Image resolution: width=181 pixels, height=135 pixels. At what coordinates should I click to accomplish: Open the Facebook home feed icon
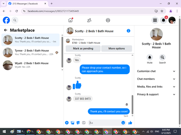71,20
